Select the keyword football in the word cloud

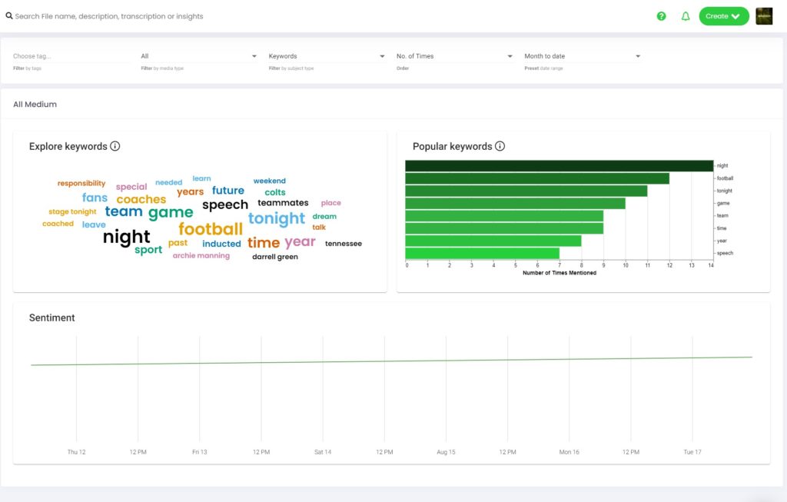tap(211, 228)
